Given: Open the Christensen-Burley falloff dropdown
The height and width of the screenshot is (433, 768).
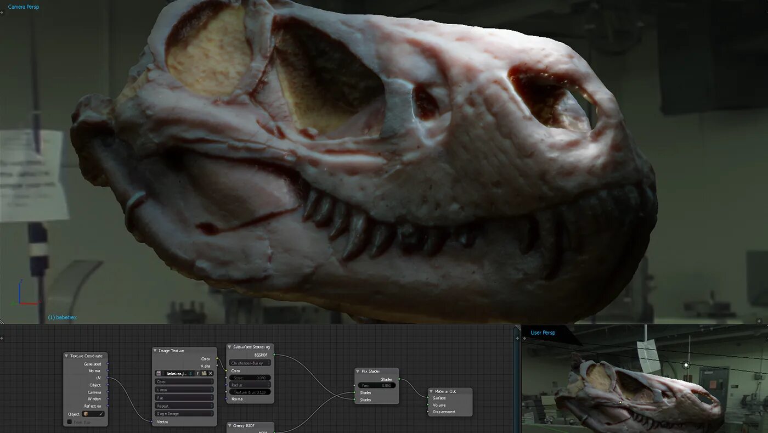Looking at the screenshot, I should coord(250,363).
